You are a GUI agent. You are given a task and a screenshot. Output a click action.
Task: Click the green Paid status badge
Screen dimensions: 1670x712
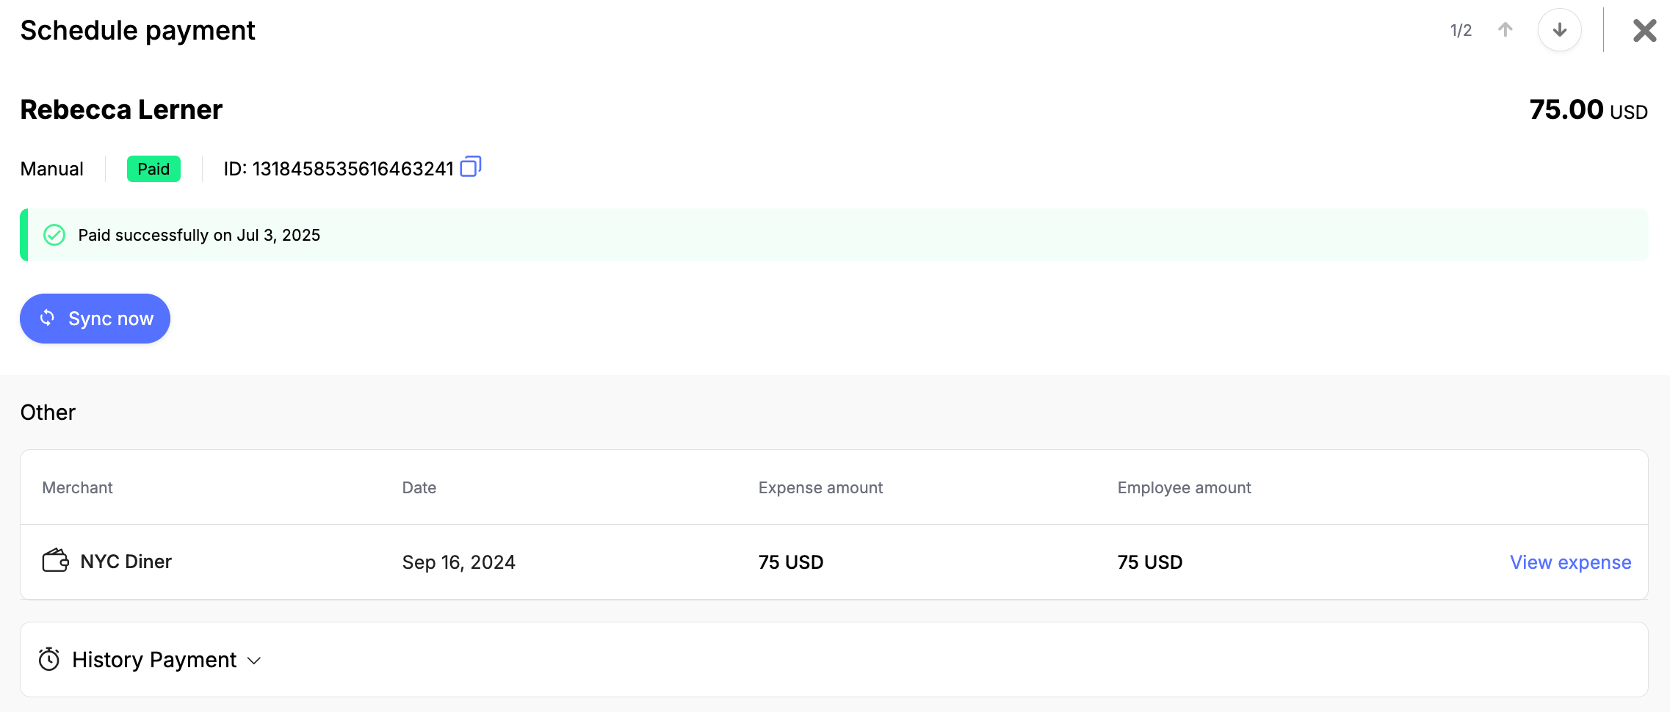(153, 169)
